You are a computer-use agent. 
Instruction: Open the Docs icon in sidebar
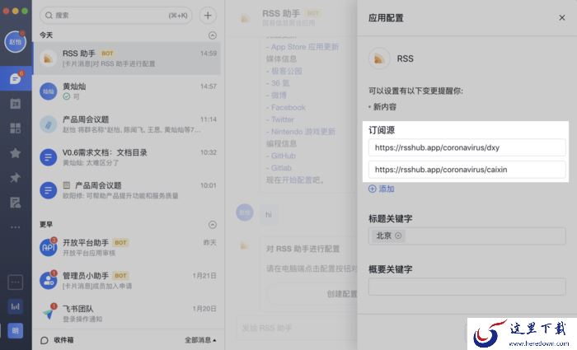coord(15,203)
